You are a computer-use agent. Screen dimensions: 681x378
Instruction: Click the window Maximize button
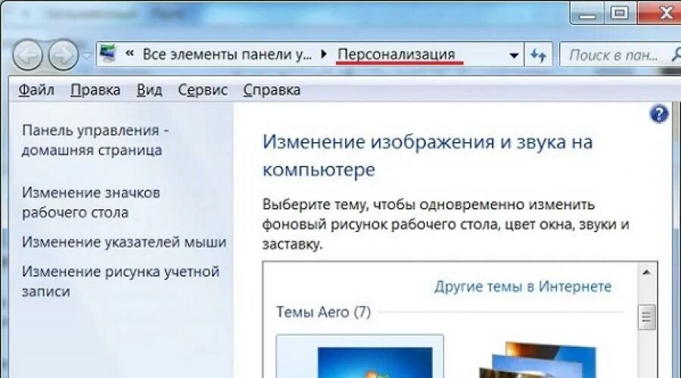point(620,13)
